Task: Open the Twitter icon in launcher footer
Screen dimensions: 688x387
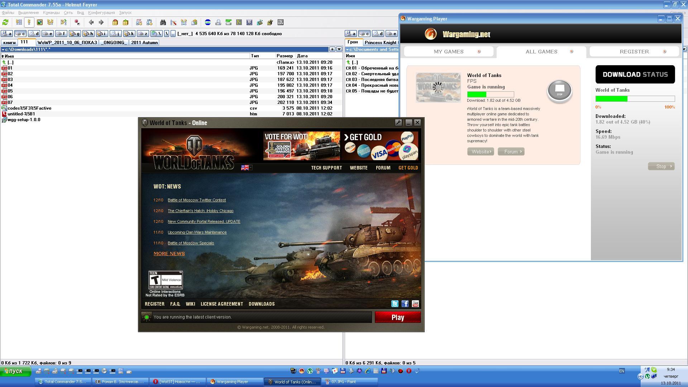Action: coord(395,304)
